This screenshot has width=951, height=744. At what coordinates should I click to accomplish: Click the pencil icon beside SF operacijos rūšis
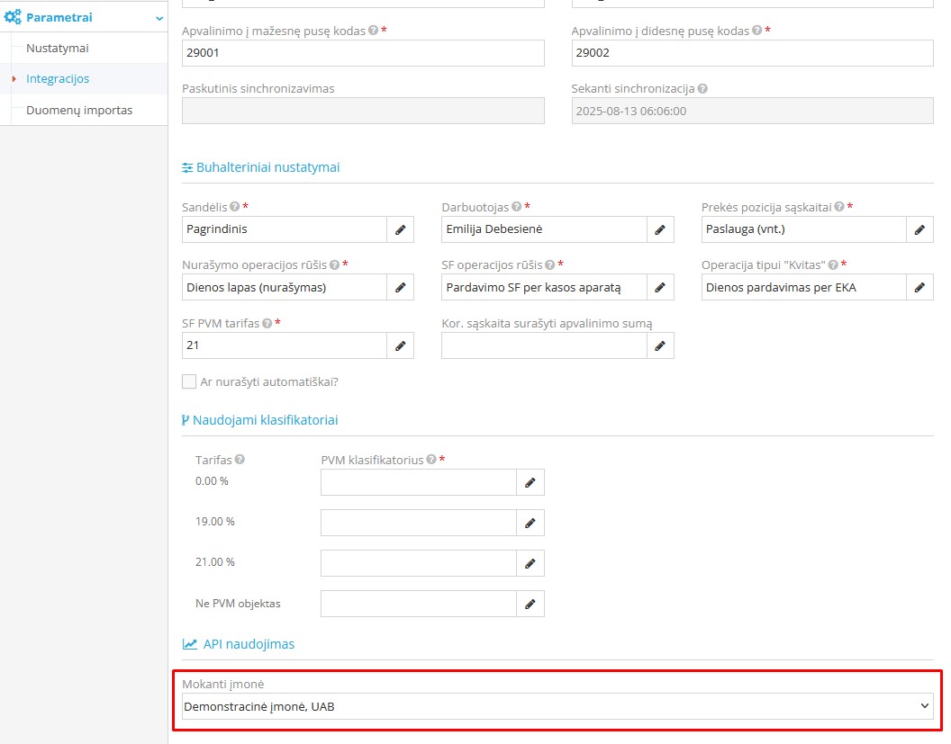[x=660, y=288]
